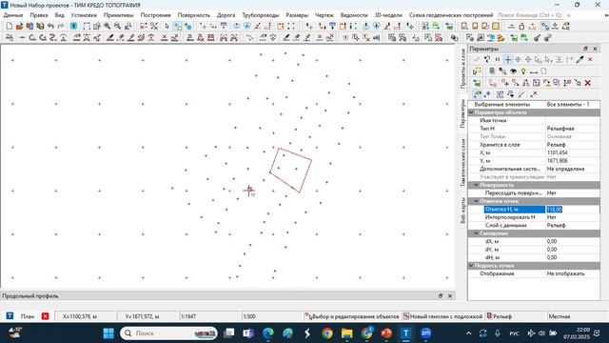Screen dimensions: 609x343
Task: Click the yellow dotted grid selection icon
Action: [477, 71]
